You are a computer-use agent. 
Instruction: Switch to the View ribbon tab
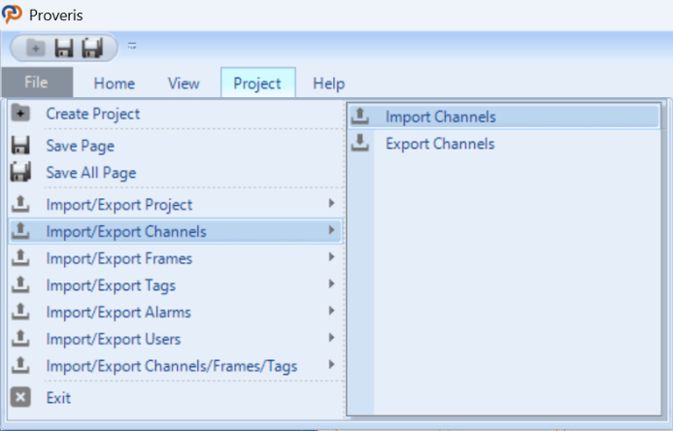(x=184, y=83)
